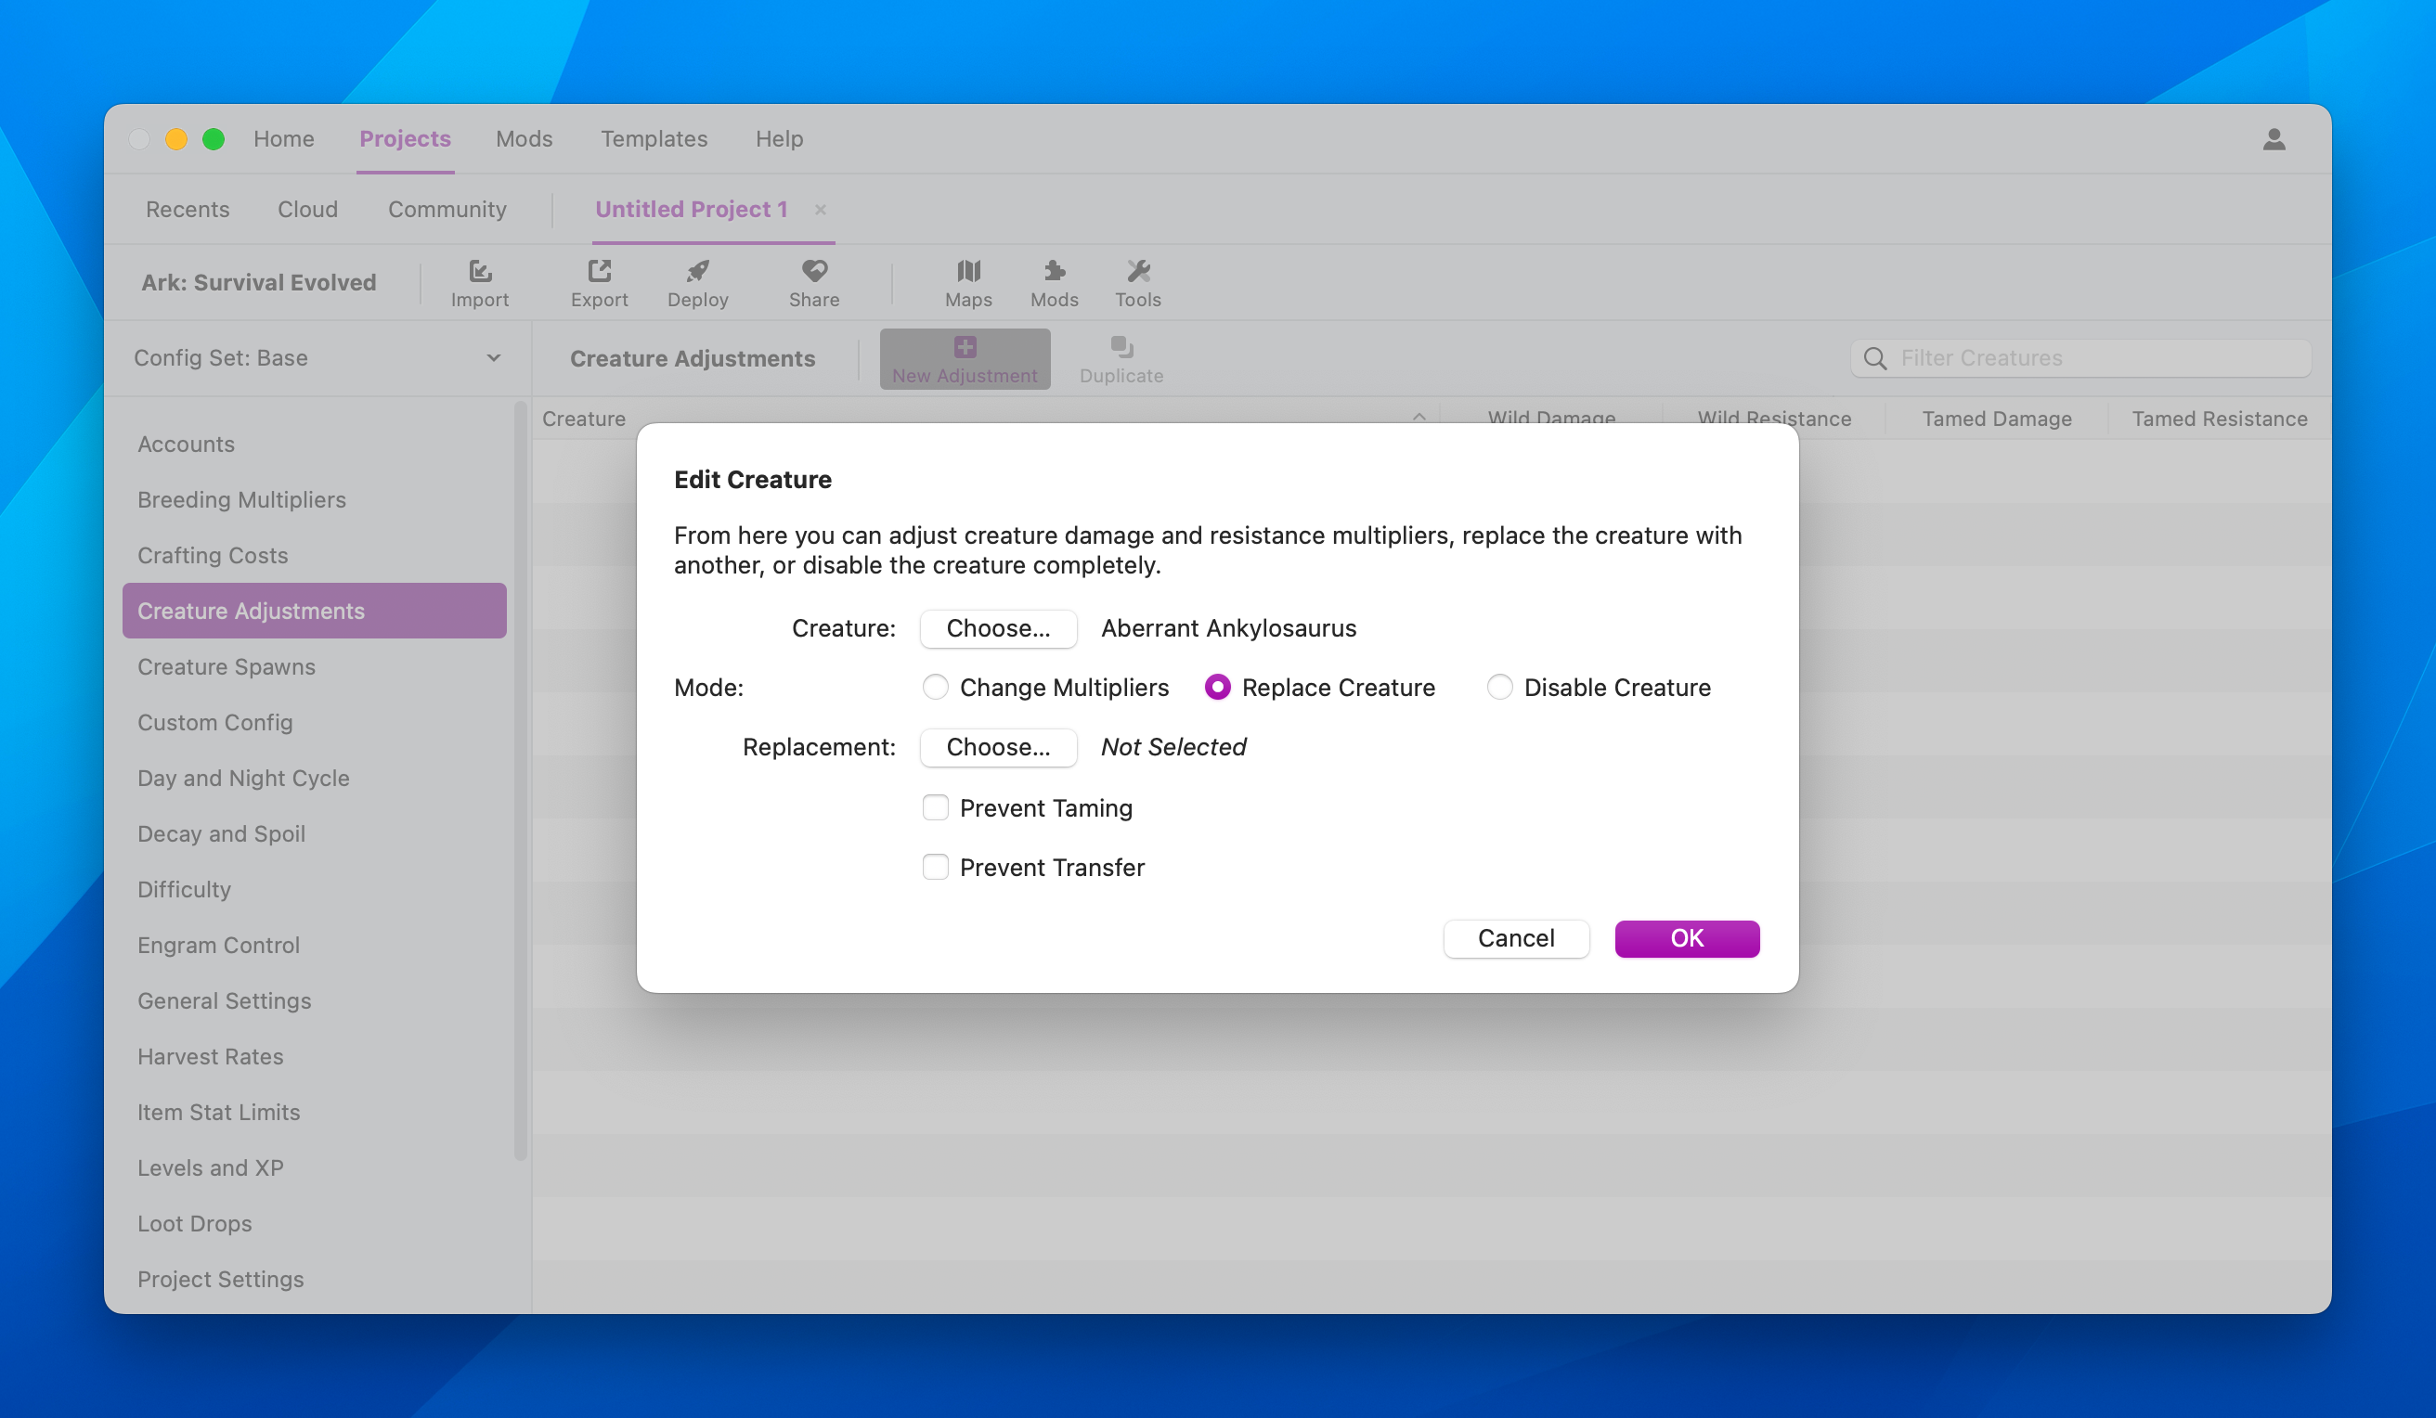This screenshot has height=1418, width=2436.
Task: Click the OK button
Action: (x=1686, y=938)
